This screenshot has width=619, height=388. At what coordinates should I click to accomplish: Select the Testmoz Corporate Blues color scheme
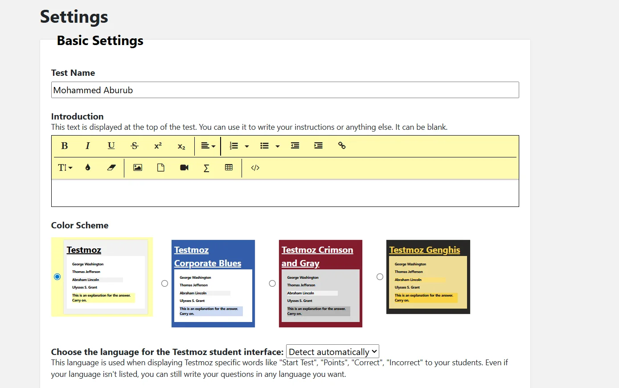(164, 283)
